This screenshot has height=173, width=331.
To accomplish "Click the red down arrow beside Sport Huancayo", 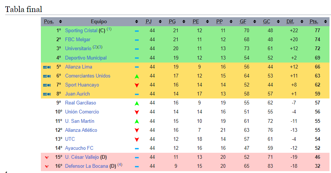I will 137,85.
